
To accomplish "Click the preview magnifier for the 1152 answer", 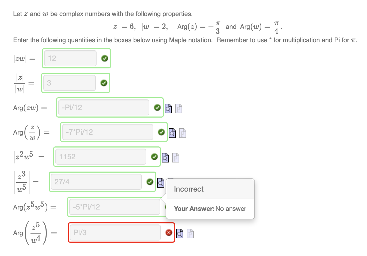I will 165,158.
